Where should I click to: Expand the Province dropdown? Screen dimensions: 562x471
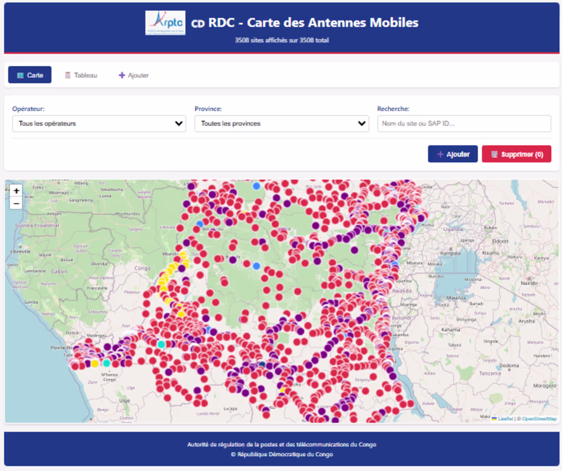pyautogui.click(x=282, y=123)
